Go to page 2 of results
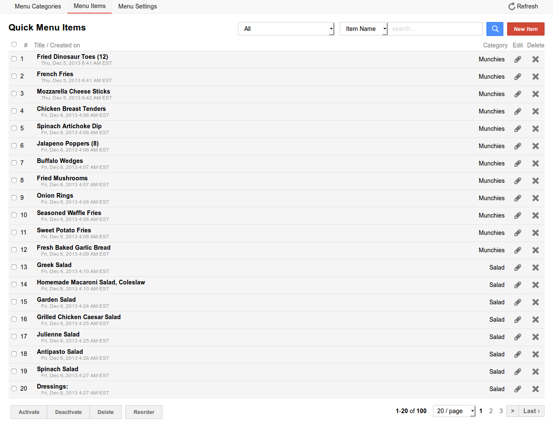The width and height of the screenshot is (553, 422). (491, 411)
